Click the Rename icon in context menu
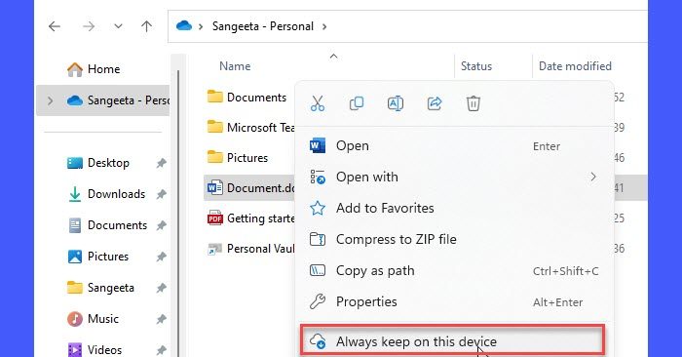Viewport: 682px width, 357px height. point(395,103)
